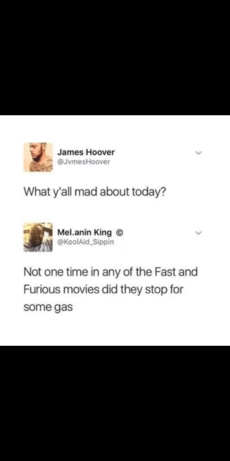Select the tweet "What y'all mad about today?"
Screen dimensions: 230x461
tap(94, 193)
